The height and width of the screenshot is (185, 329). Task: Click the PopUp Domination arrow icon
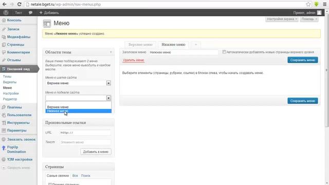(x=4, y=149)
